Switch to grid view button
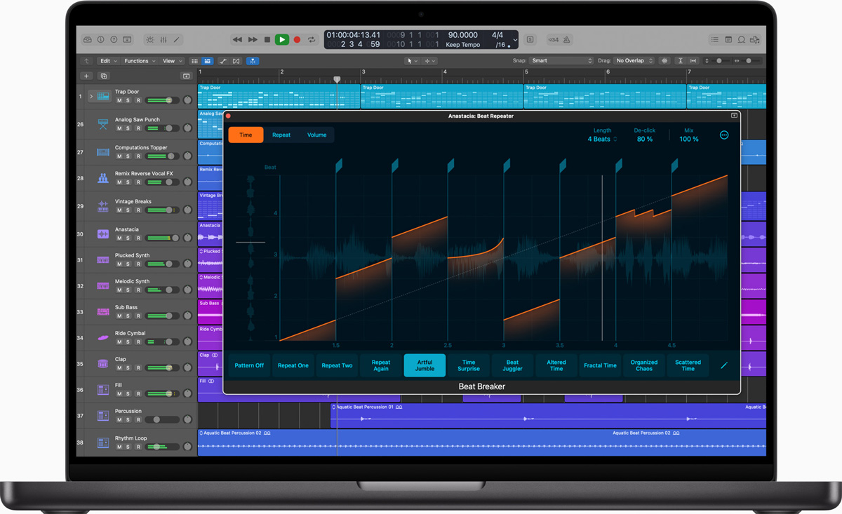842x514 pixels. point(195,61)
